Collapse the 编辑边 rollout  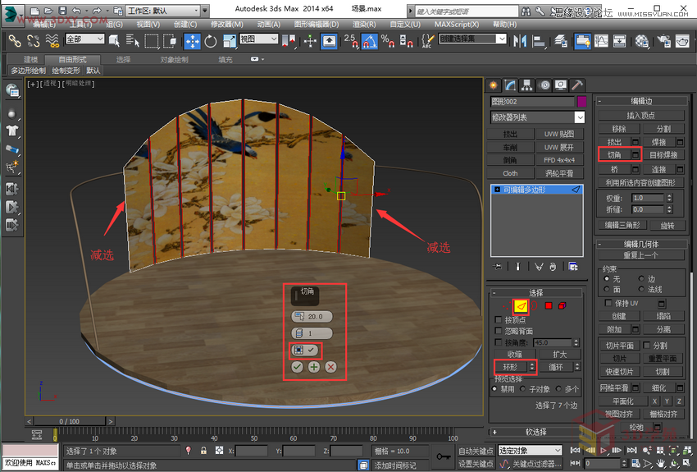click(x=641, y=101)
